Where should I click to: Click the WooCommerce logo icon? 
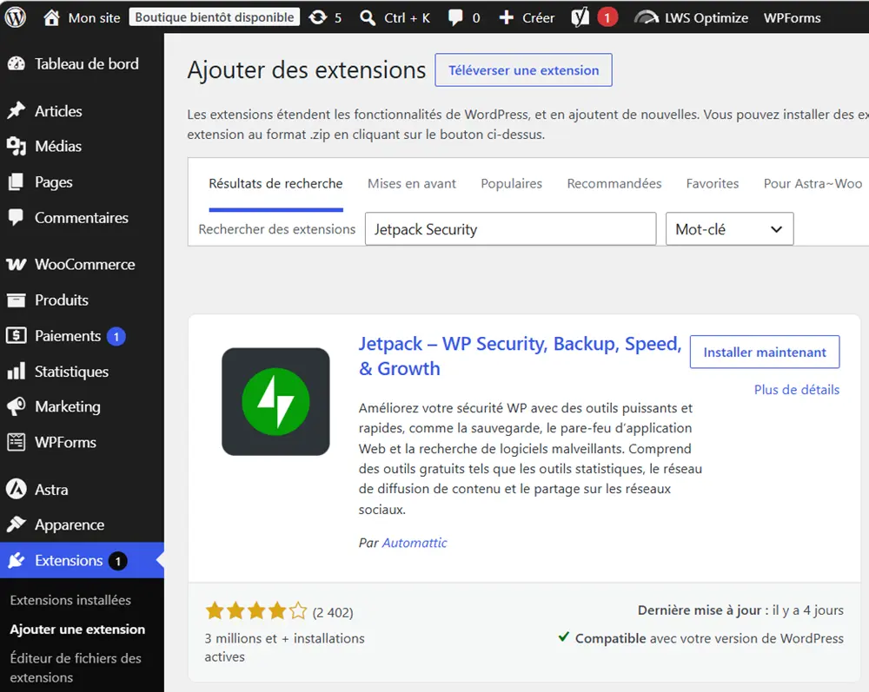point(16,265)
